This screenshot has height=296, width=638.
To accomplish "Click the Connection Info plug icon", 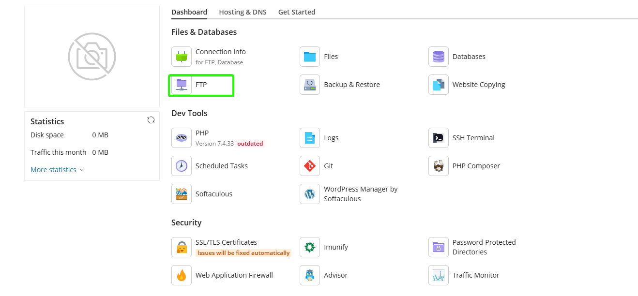I will [182, 57].
